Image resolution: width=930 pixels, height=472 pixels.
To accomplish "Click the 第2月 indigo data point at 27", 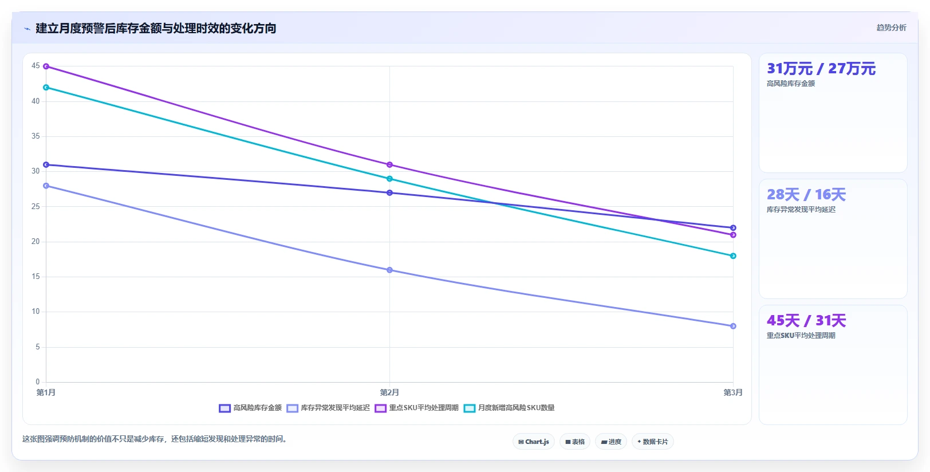I will click(389, 193).
